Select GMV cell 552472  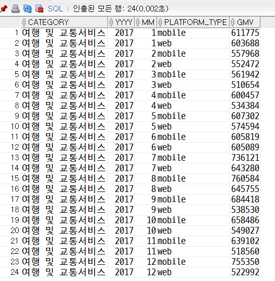tap(245, 64)
